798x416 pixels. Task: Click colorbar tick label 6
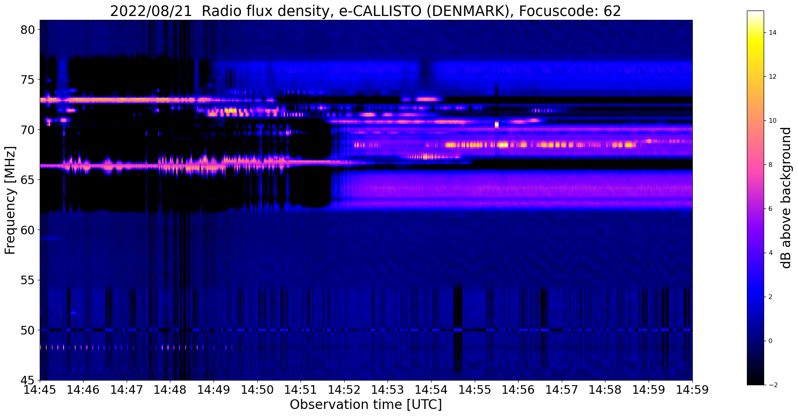[x=770, y=209]
